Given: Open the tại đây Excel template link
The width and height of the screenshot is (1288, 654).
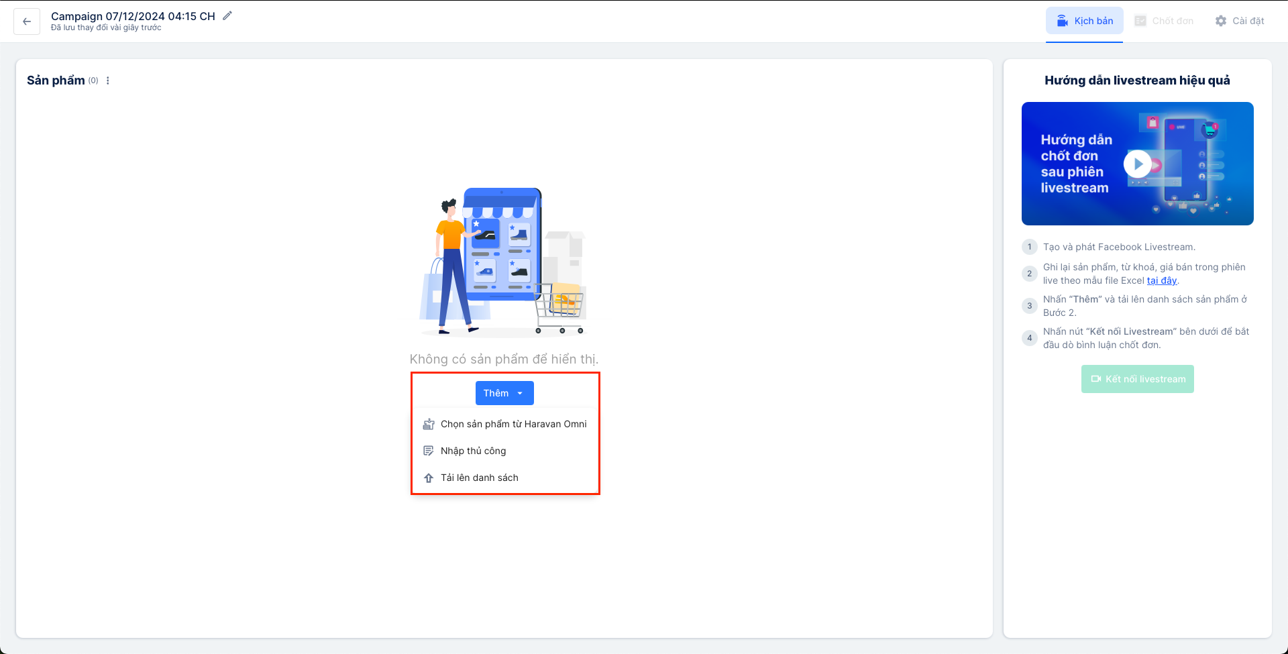Looking at the screenshot, I should coord(1162,280).
